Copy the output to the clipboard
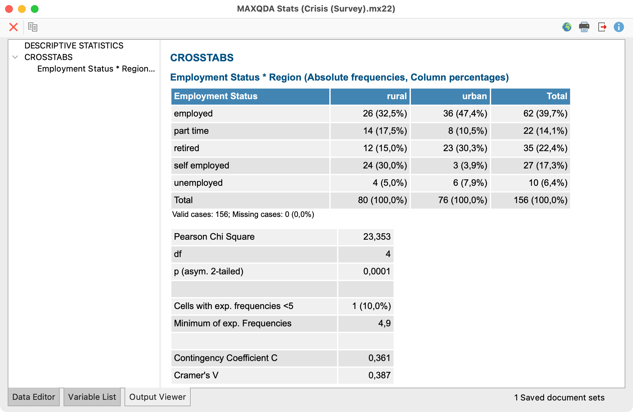This screenshot has height=412, width=633. point(32,27)
